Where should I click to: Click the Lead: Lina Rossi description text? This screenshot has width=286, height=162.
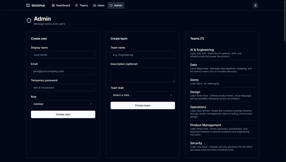click(221, 148)
